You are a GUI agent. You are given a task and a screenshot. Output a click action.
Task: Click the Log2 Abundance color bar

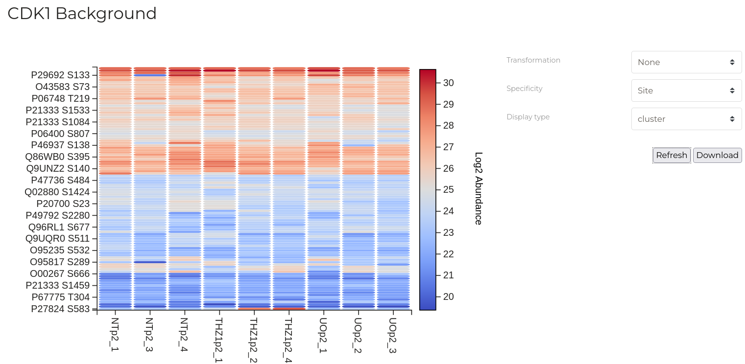click(427, 189)
